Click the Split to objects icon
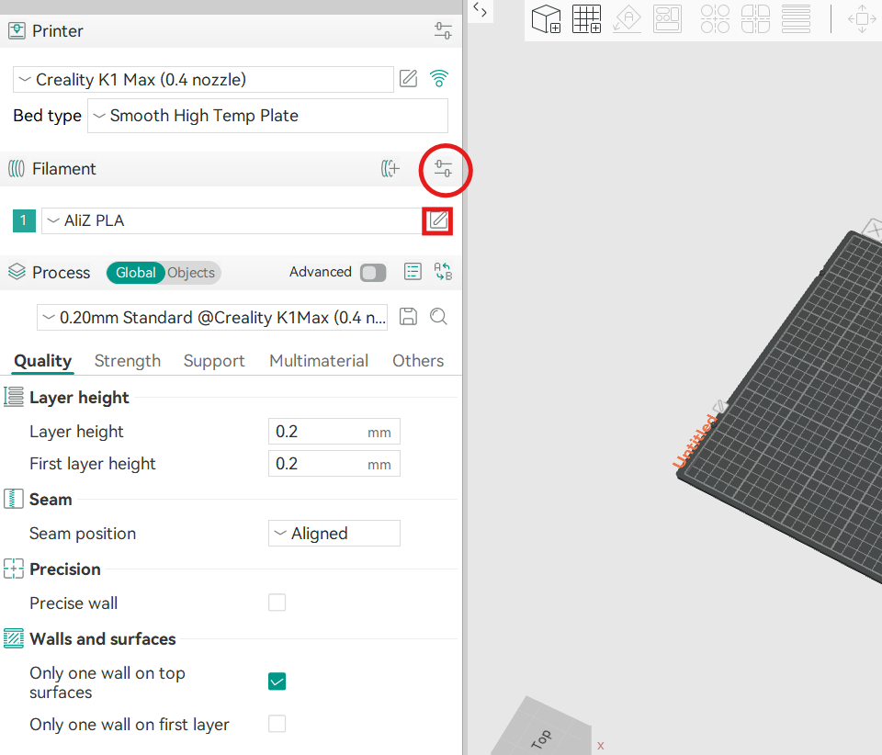The width and height of the screenshot is (882, 755). [x=715, y=19]
